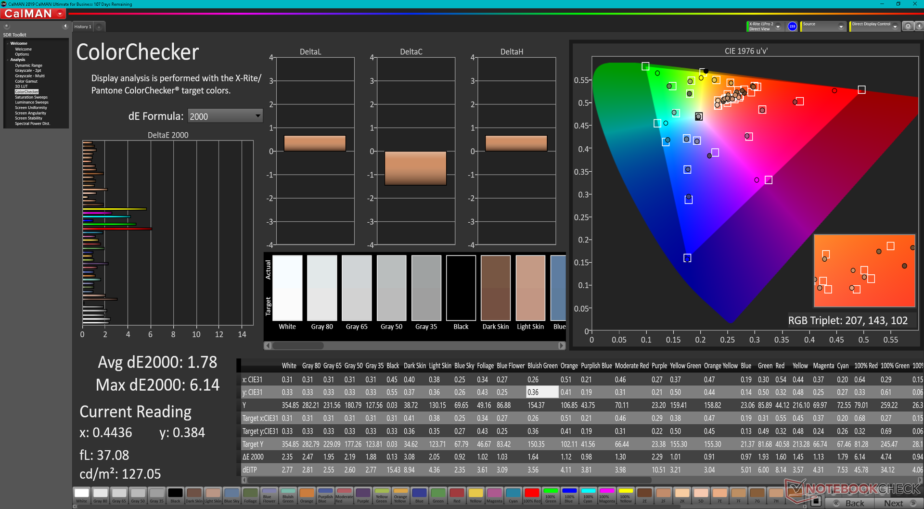Open the CalMAN main menu dropdown

click(60, 14)
